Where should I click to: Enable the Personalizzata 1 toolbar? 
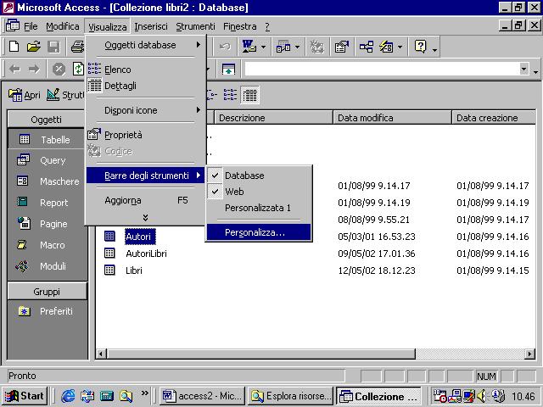[258, 208]
